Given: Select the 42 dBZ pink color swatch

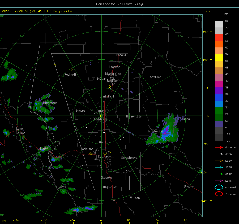Looking at the screenshot, I should click(x=219, y=77).
